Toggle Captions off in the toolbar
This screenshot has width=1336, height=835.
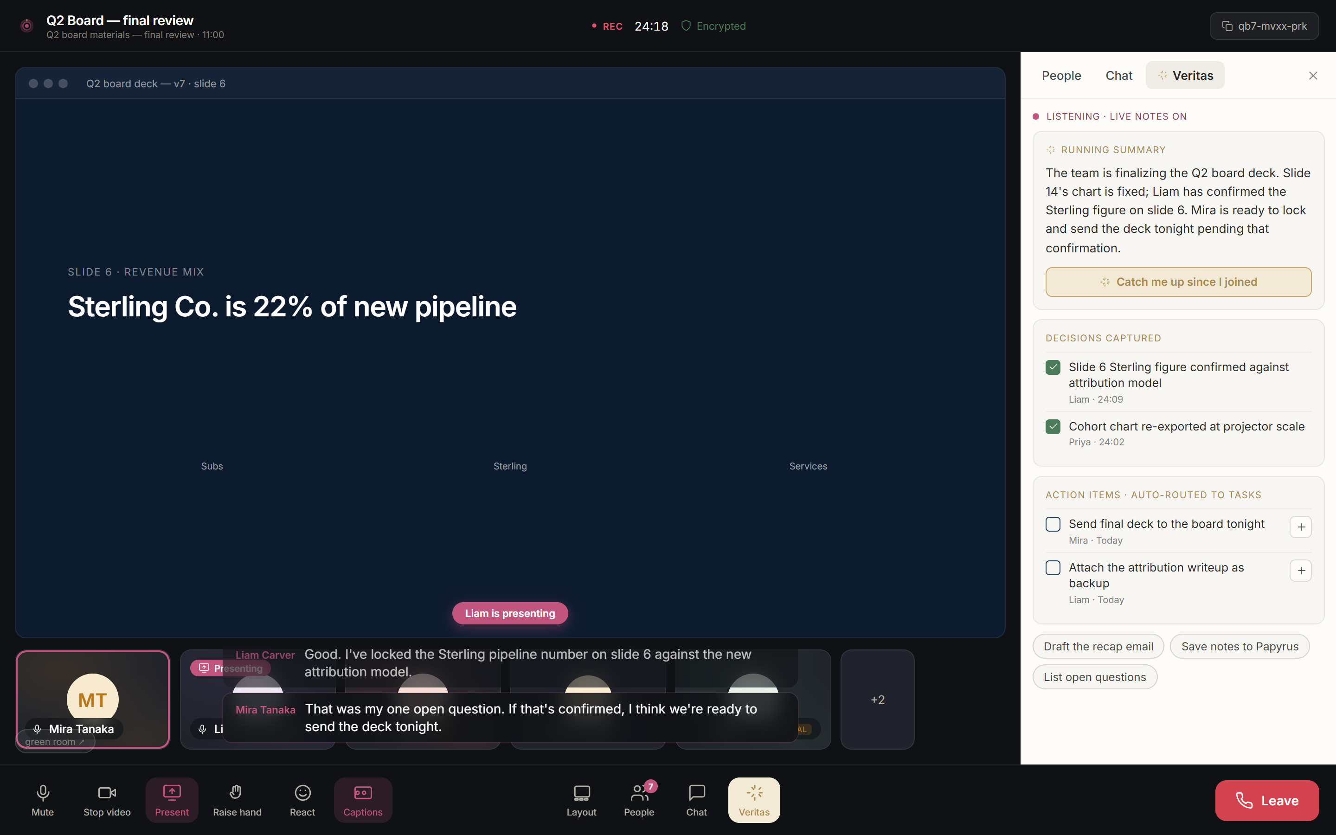tap(363, 800)
